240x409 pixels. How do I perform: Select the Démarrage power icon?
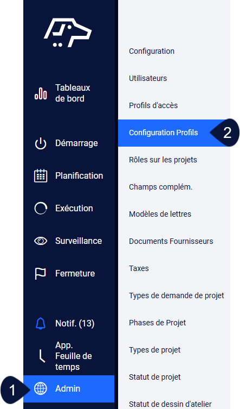(41, 143)
